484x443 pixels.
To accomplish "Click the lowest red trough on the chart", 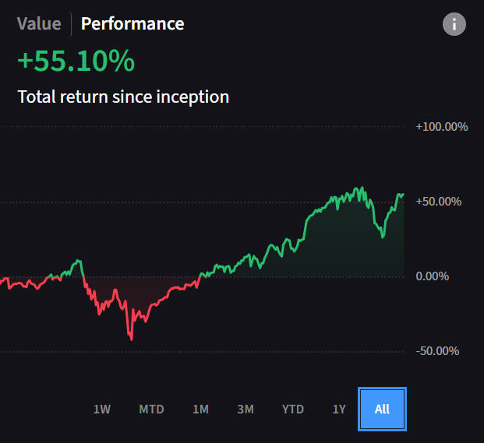I will pos(132,339).
